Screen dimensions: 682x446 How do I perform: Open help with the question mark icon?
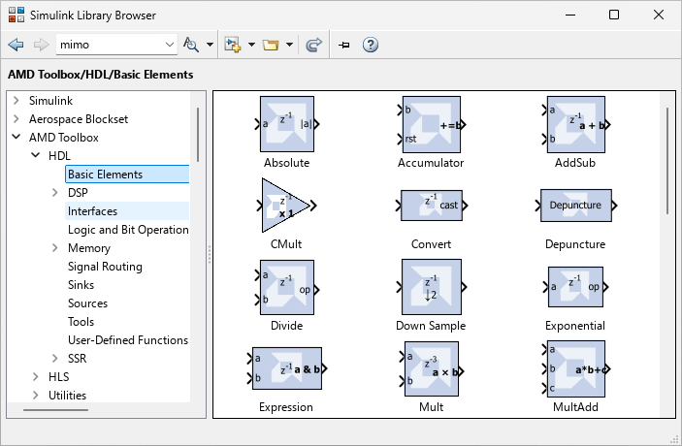(x=370, y=45)
